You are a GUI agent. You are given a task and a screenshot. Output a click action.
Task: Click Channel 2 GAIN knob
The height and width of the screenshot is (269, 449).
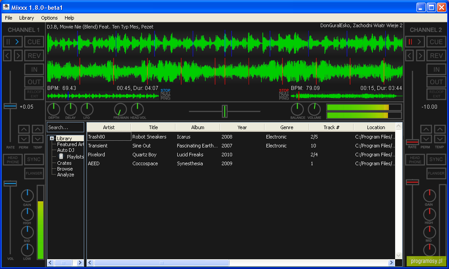pos(429,196)
